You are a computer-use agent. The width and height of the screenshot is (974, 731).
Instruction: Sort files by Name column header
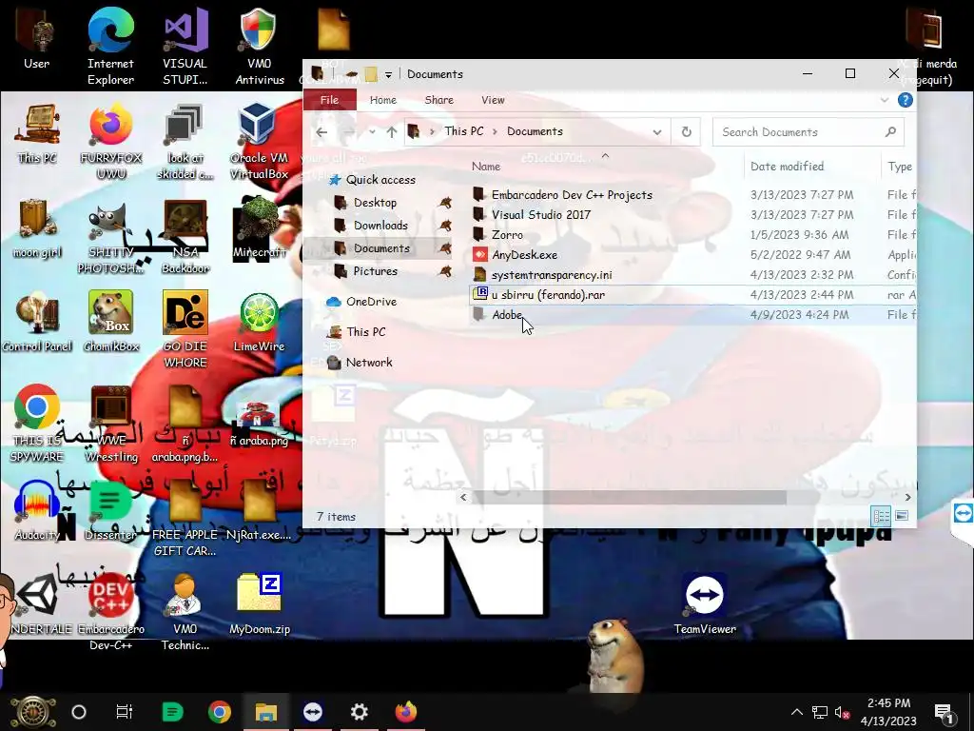click(486, 167)
